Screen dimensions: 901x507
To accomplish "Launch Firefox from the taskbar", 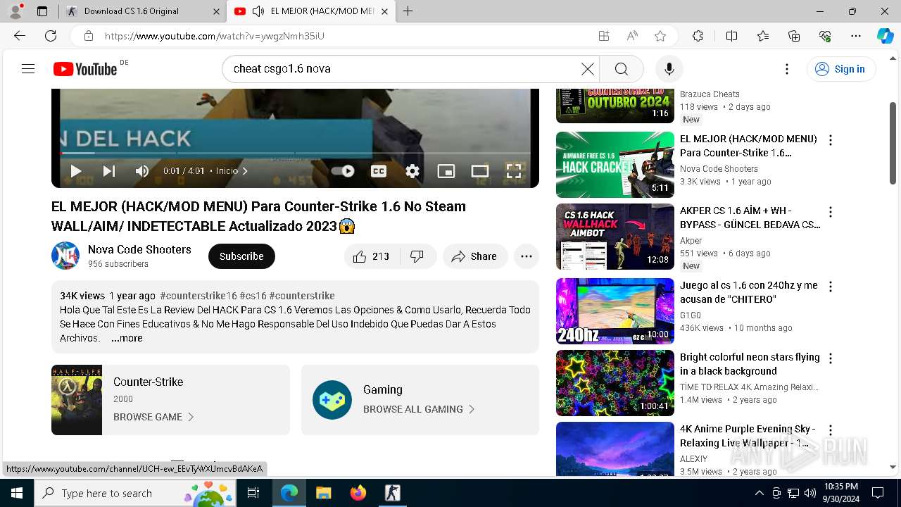I will tap(358, 493).
